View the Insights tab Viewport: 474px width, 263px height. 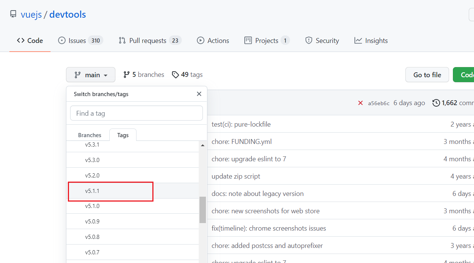click(x=371, y=41)
